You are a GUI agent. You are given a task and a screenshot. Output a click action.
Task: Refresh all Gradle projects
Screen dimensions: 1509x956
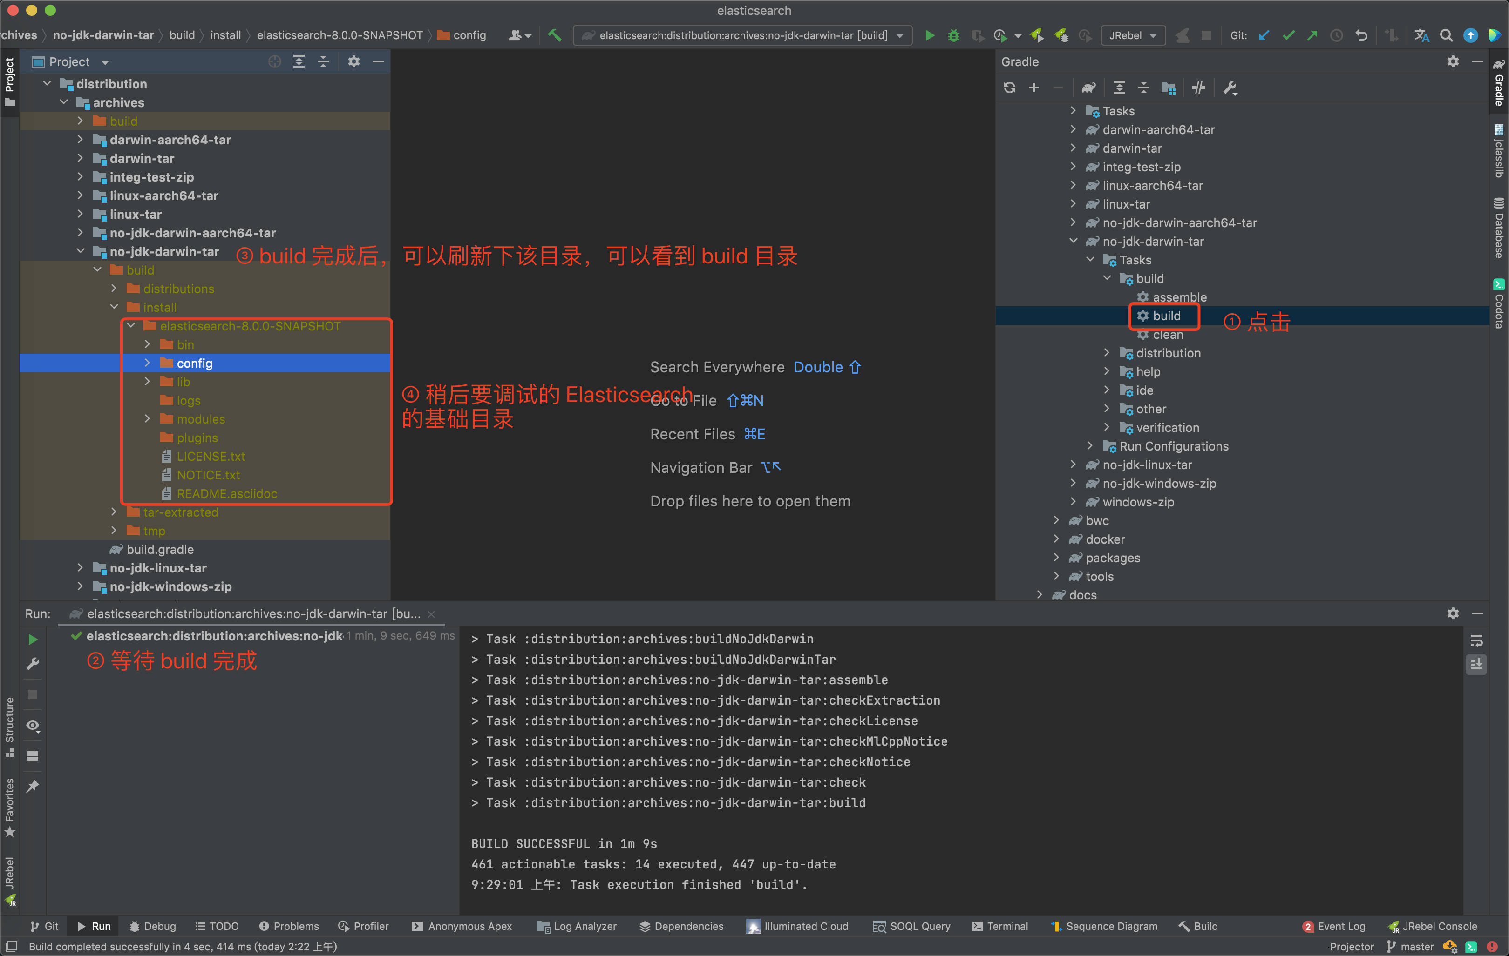[1010, 88]
